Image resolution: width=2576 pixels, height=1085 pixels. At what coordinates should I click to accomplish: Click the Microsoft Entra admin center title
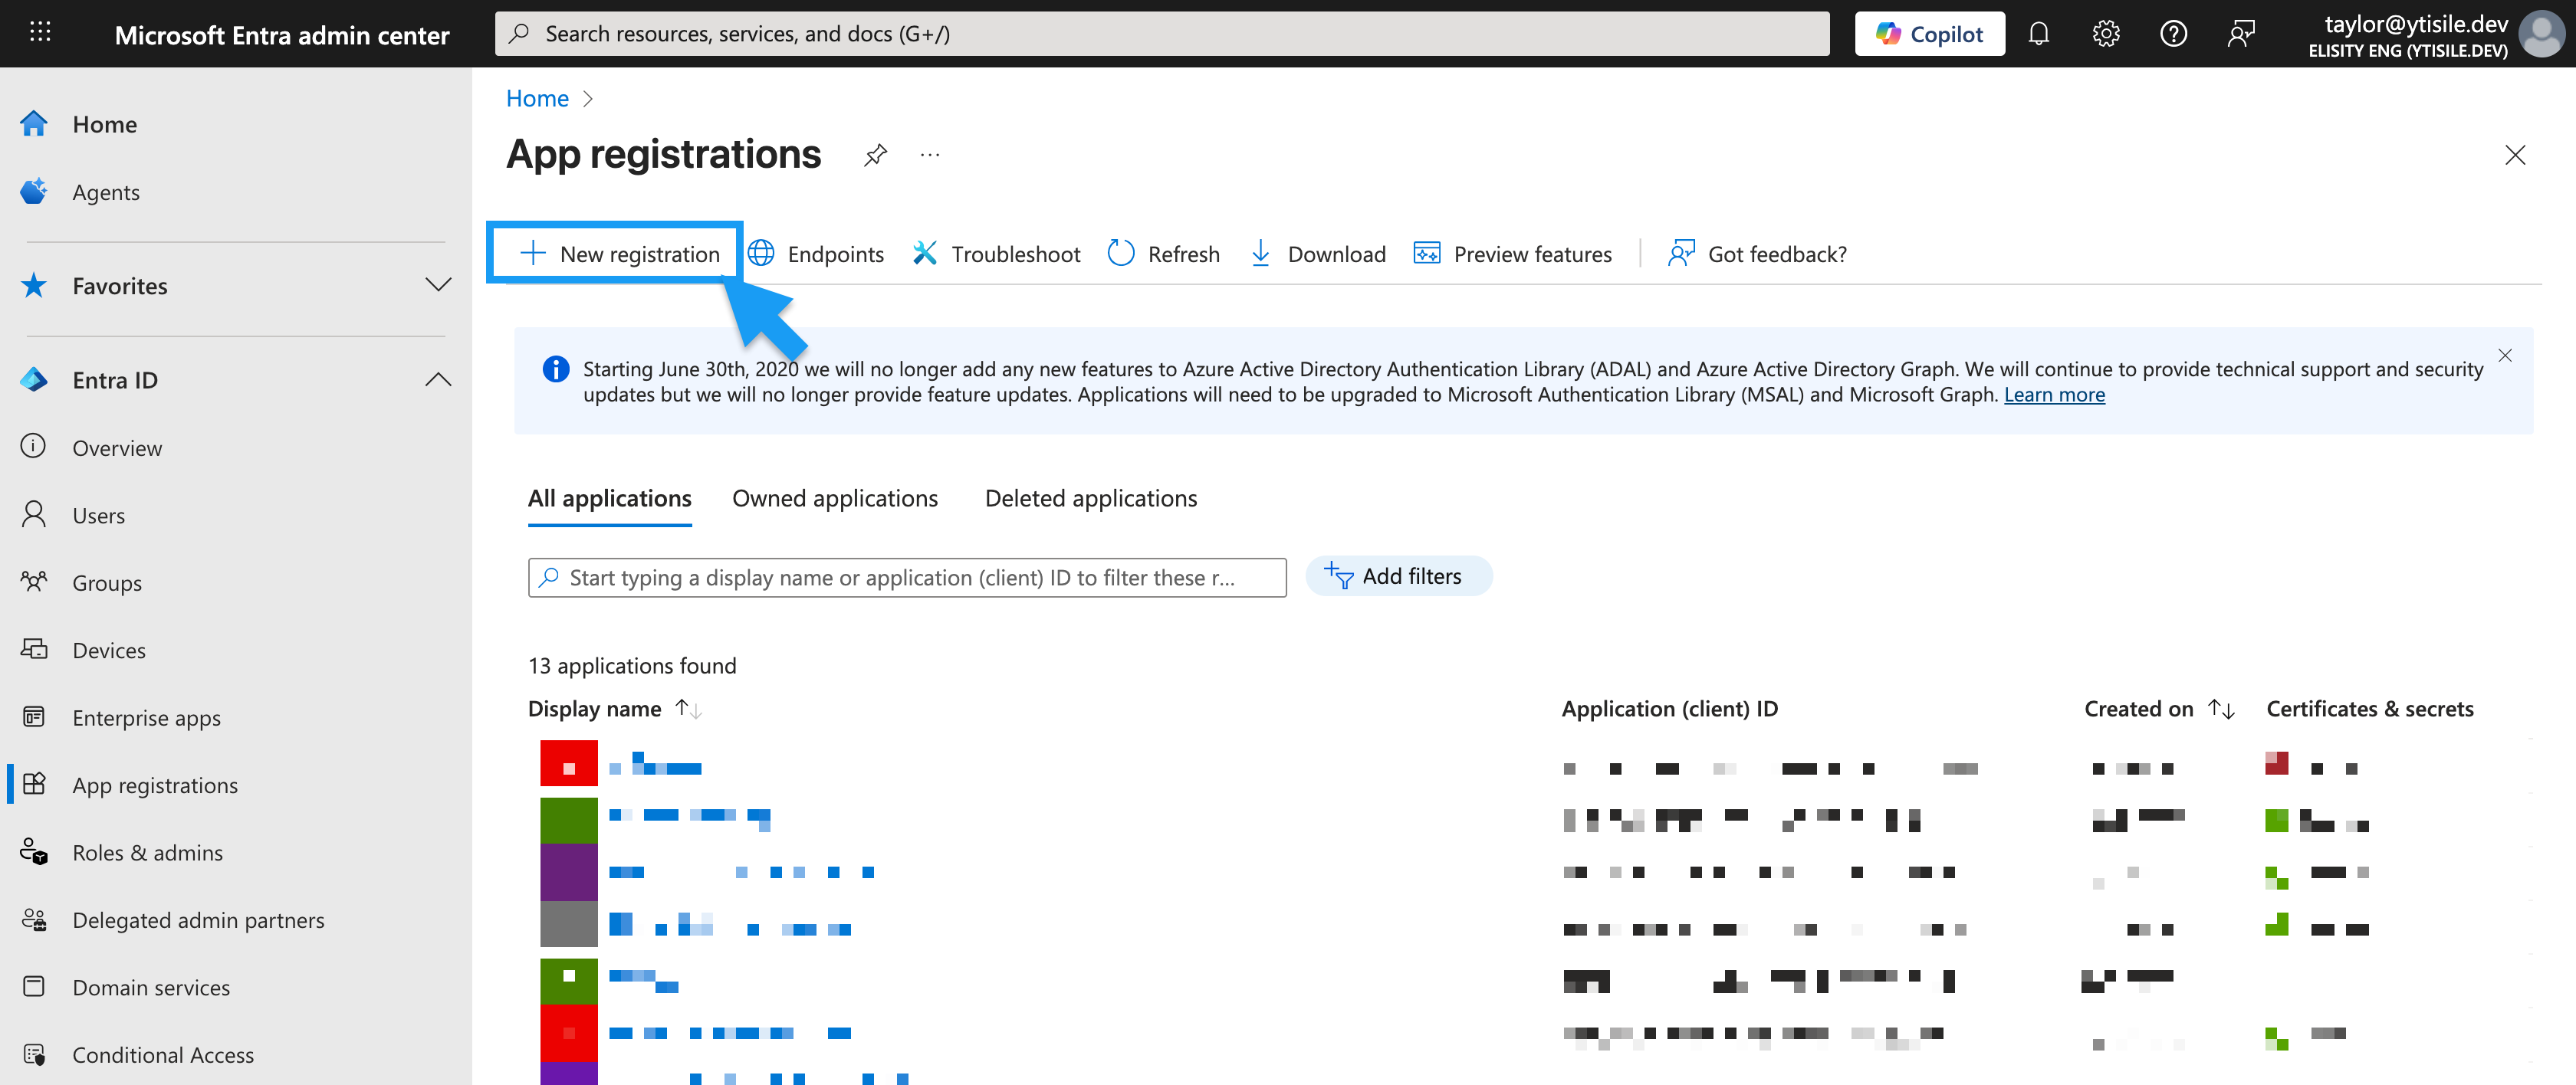click(x=282, y=35)
